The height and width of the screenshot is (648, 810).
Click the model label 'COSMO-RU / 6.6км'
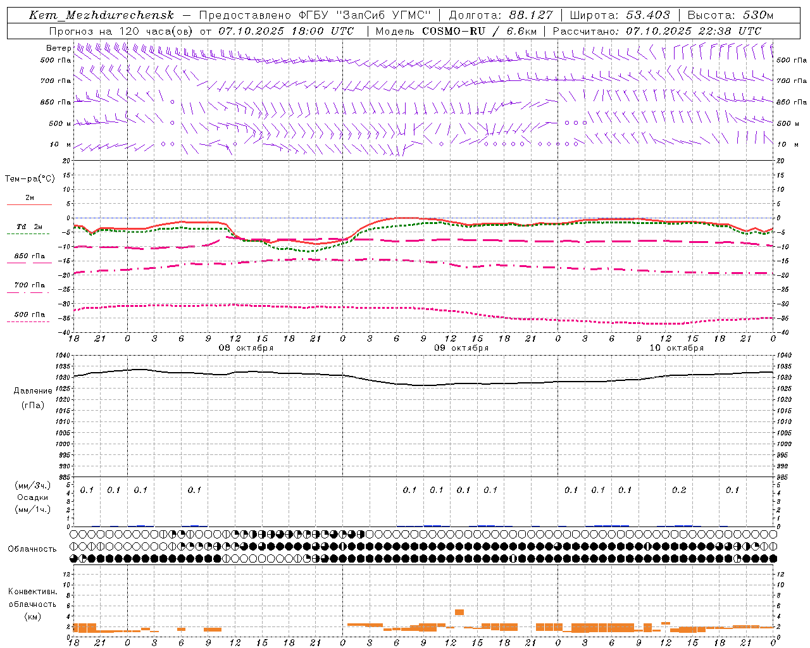(479, 31)
